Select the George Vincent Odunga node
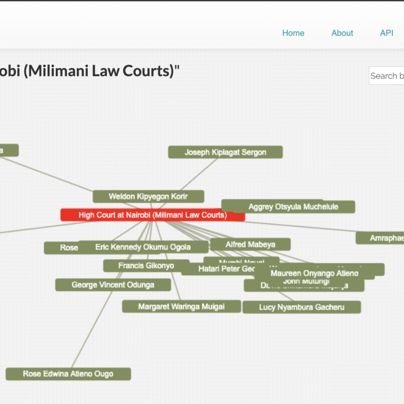The height and width of the screenshot is (404, 404). 113,285
